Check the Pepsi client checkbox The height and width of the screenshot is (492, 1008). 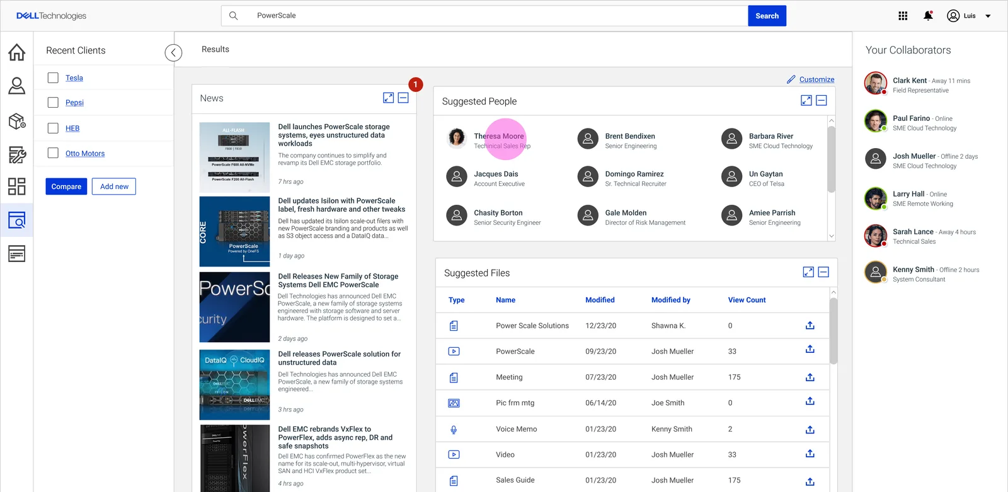53,102
